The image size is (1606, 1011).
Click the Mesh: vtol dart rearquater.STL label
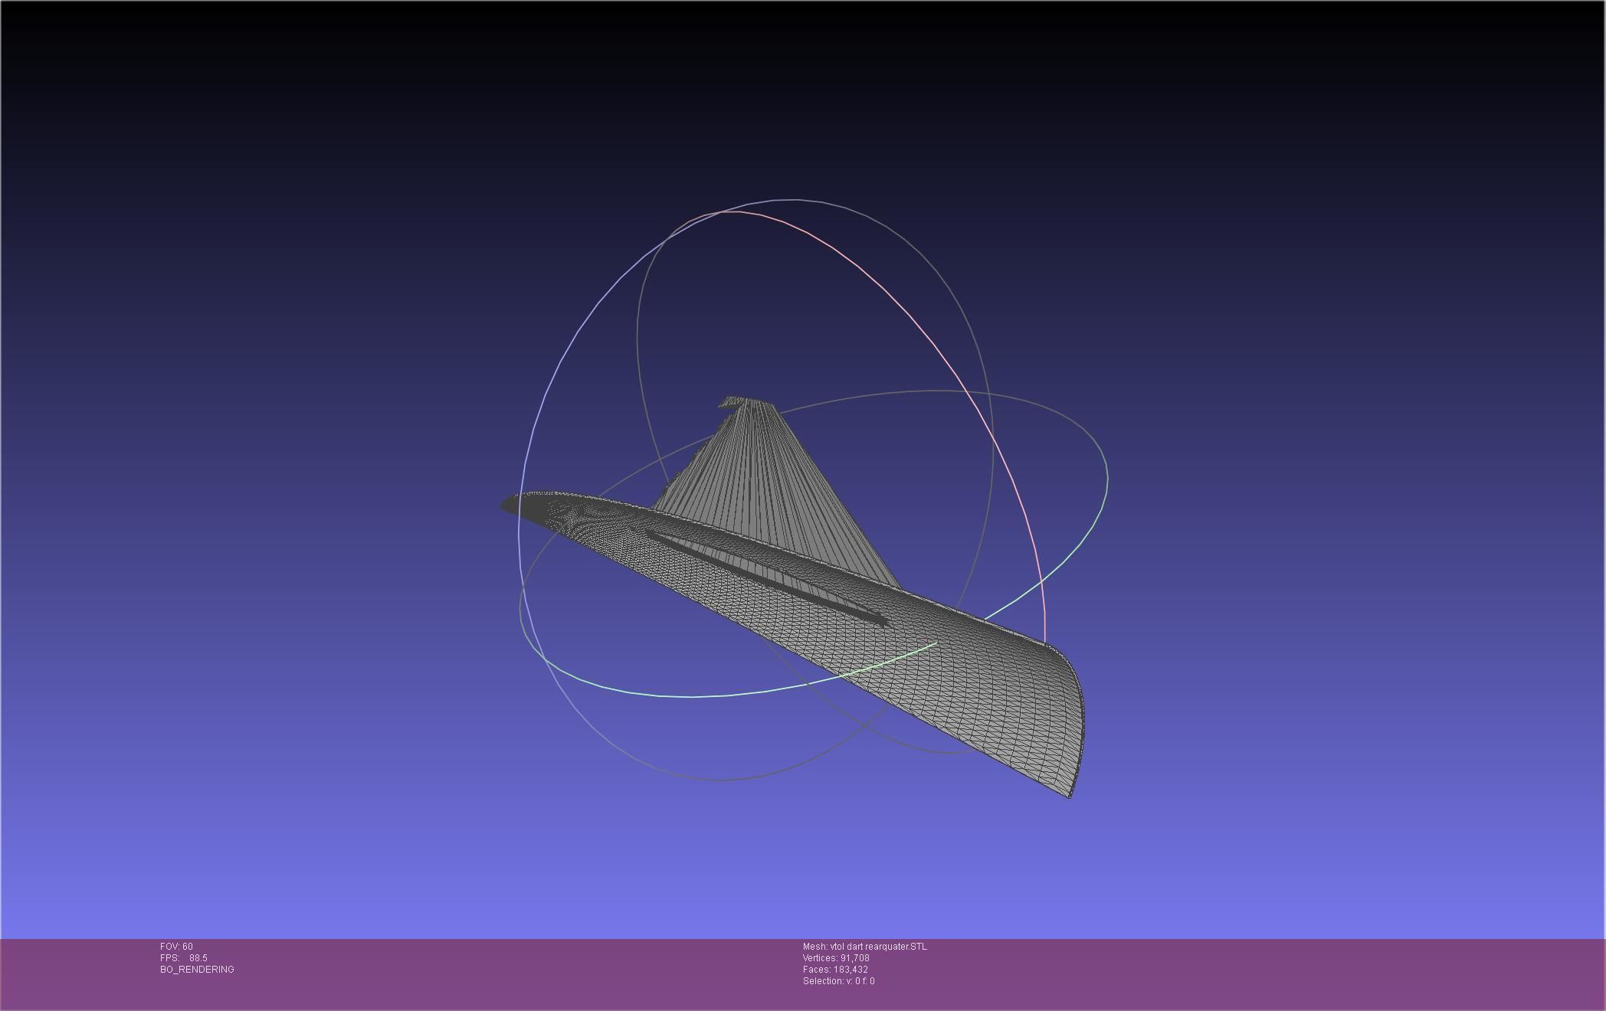click(865, 947)
